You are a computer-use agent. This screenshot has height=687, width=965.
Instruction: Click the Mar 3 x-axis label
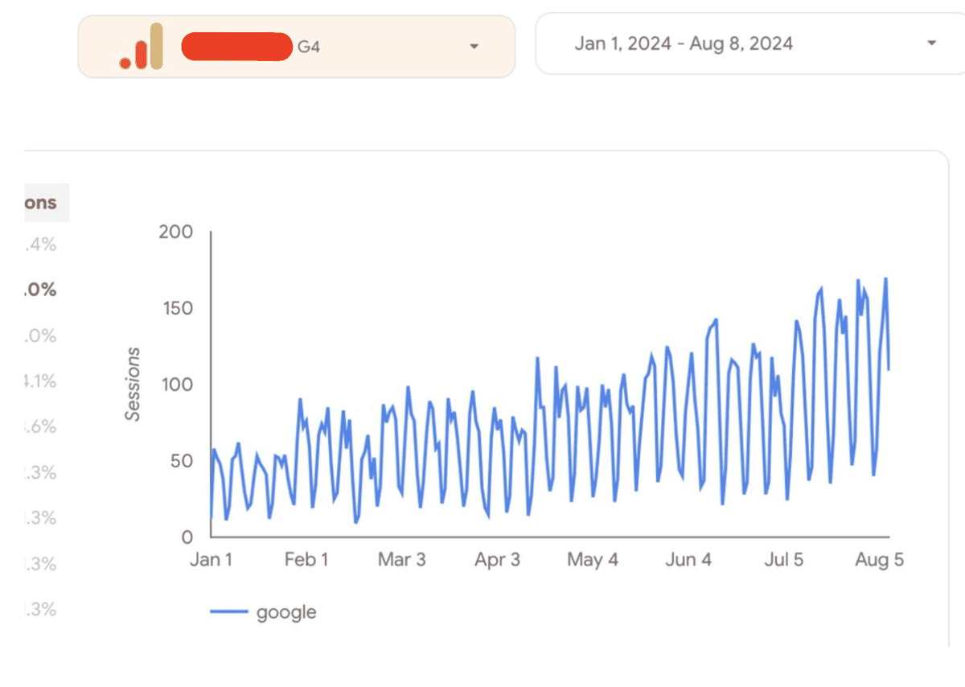click(402, 560)
